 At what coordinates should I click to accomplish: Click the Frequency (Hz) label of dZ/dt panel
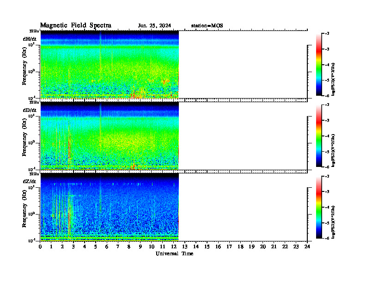pos(24,209)
